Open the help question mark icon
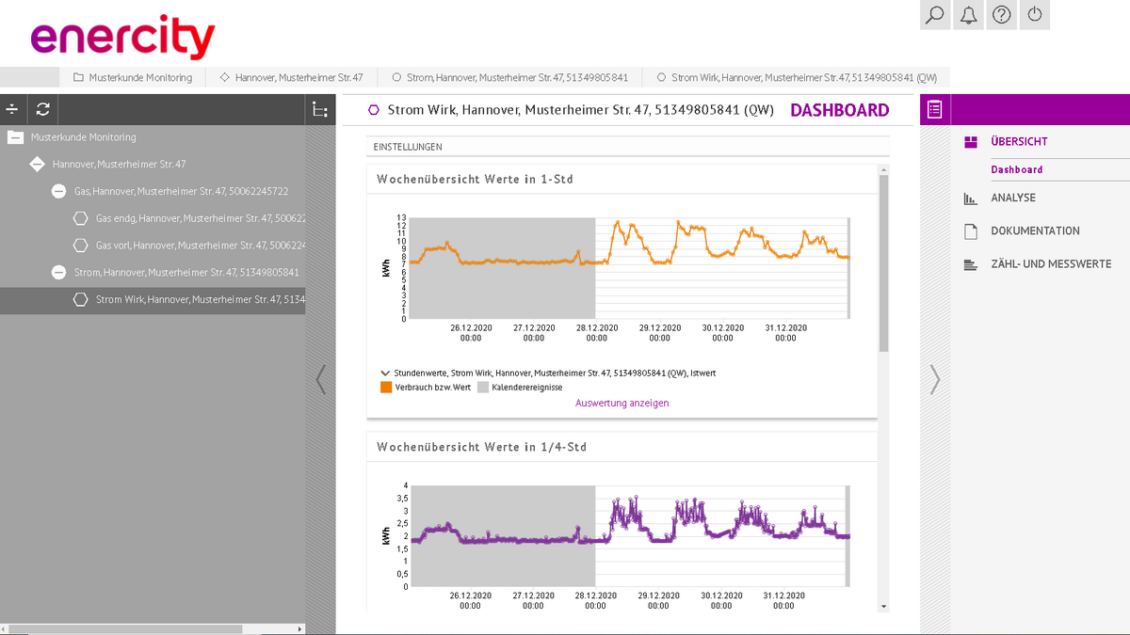The width and height of the screenshot is (1130, 635). 1002,15
